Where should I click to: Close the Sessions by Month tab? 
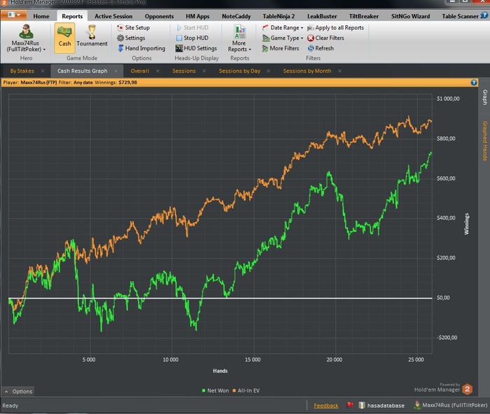pos(339,71)
